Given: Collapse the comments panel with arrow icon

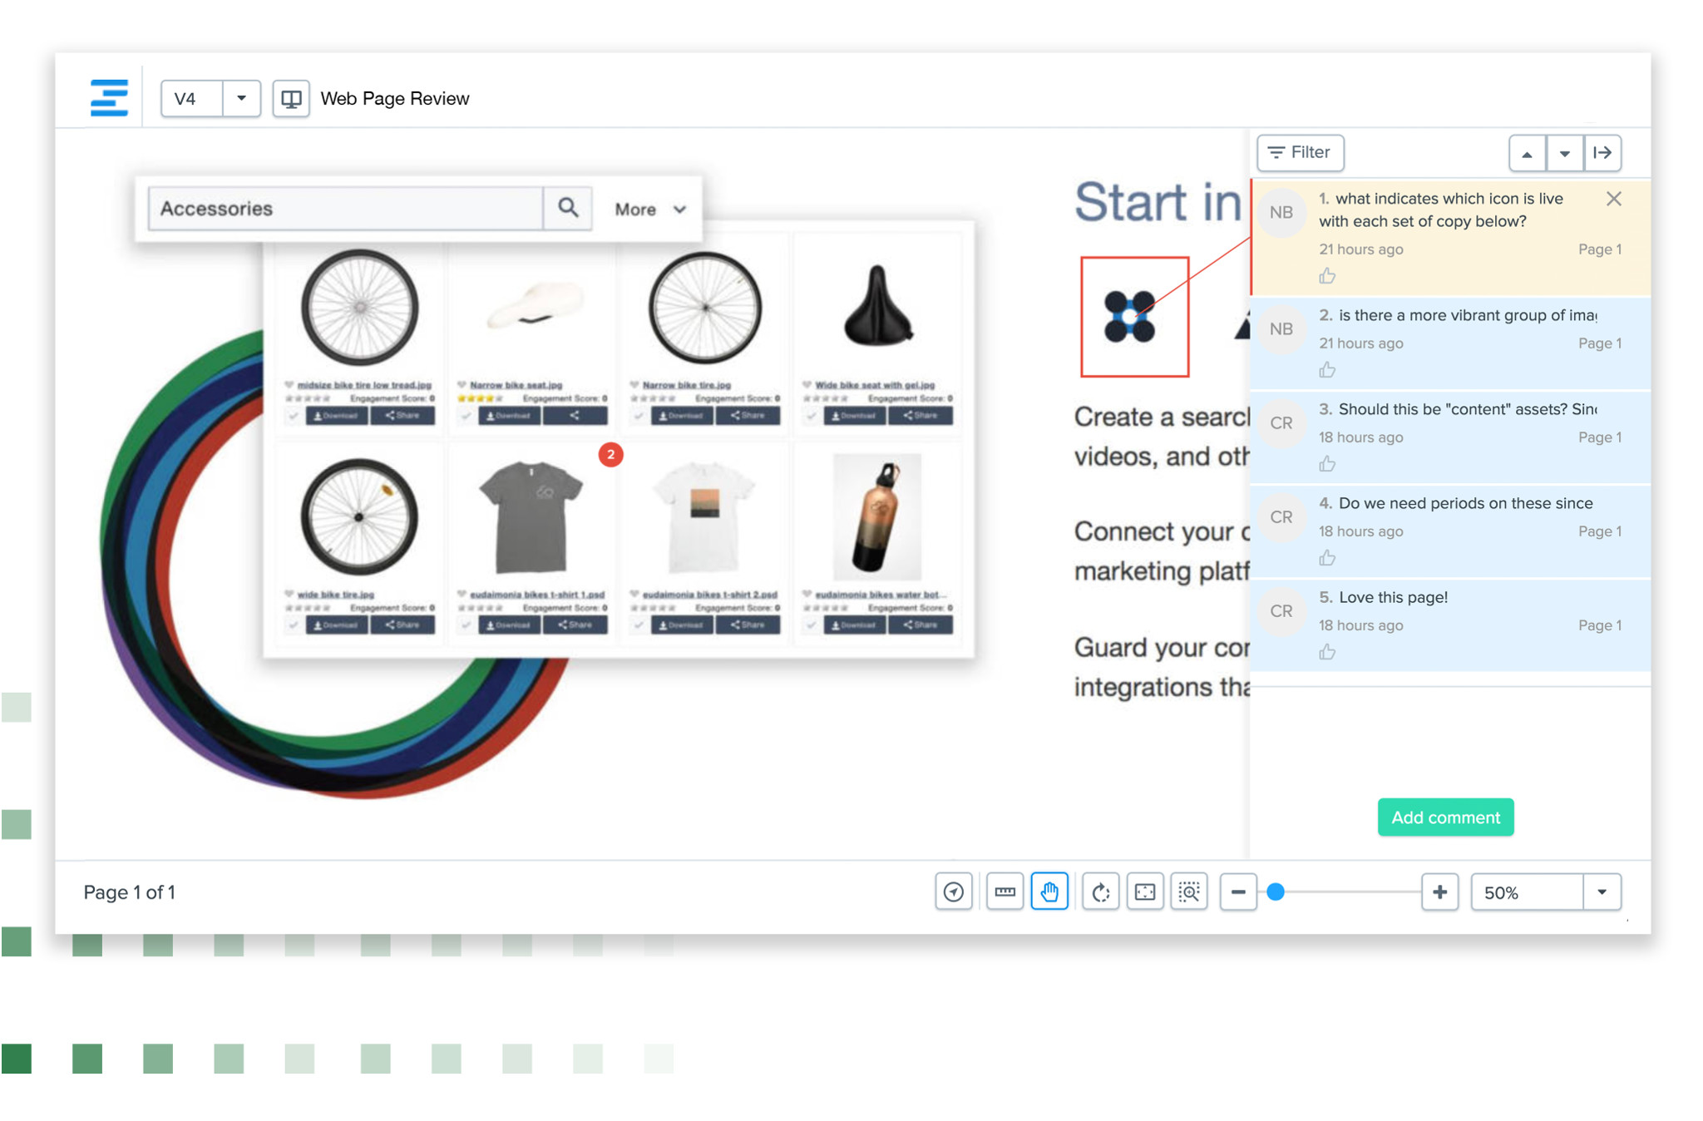Looking at the screenshot, I should point(1602,153).
